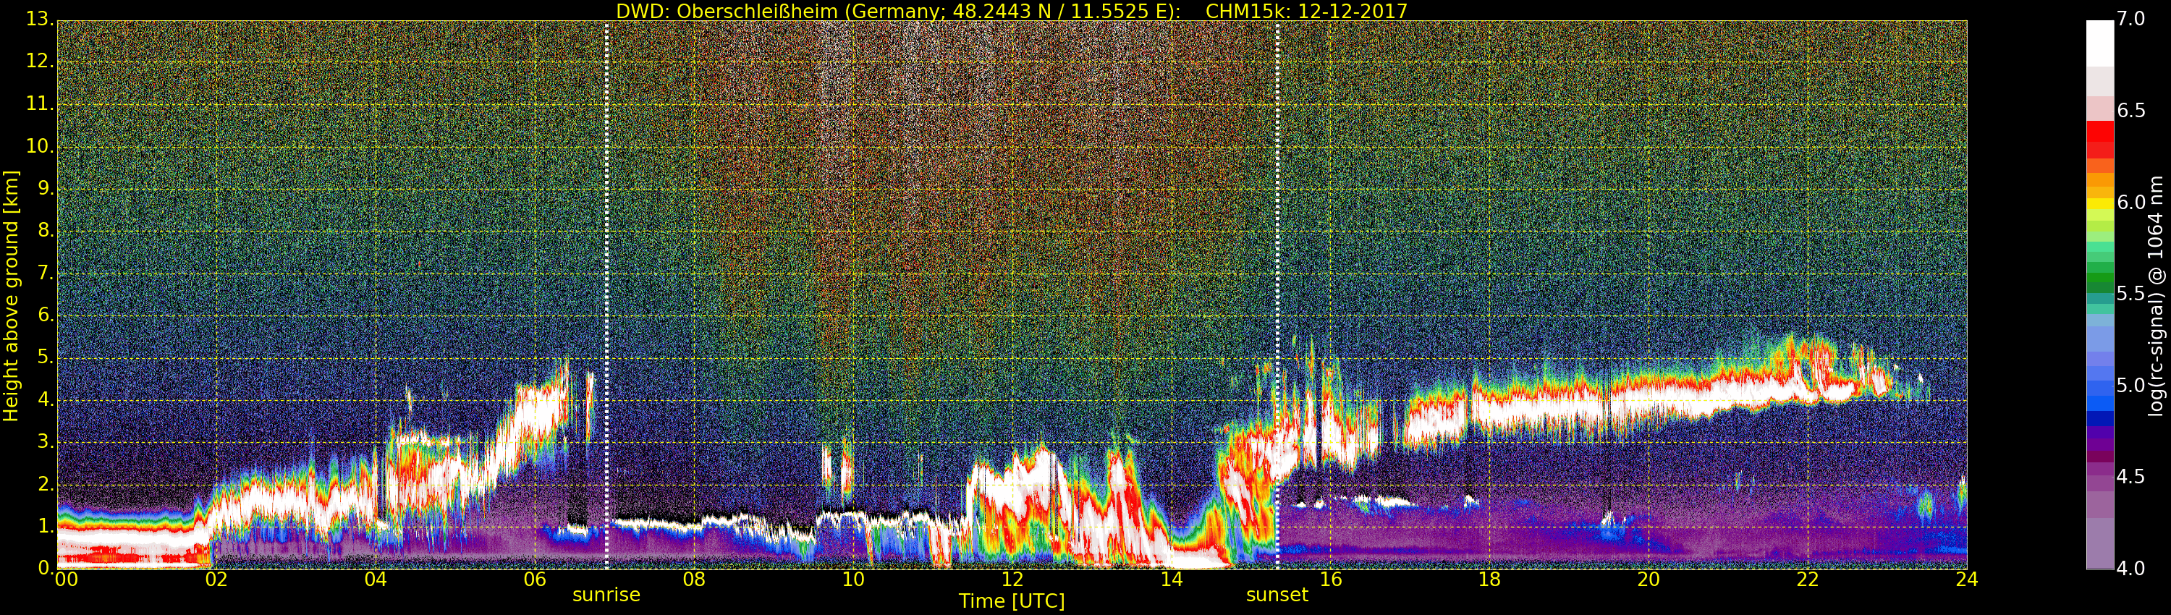
Task: Click the height tick label '6.'
Action: click(46, 315)
